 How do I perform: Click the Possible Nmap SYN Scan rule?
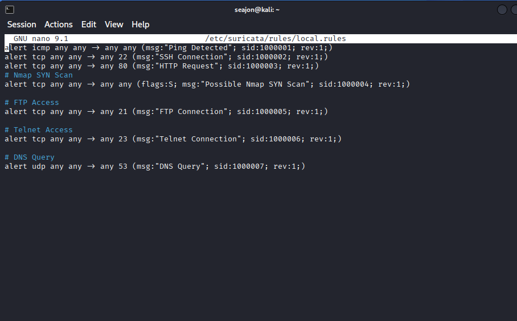tap(207, 84)
